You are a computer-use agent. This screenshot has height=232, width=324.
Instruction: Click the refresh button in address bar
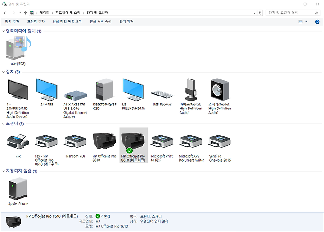pyautogui.click(x=260, y=13)
